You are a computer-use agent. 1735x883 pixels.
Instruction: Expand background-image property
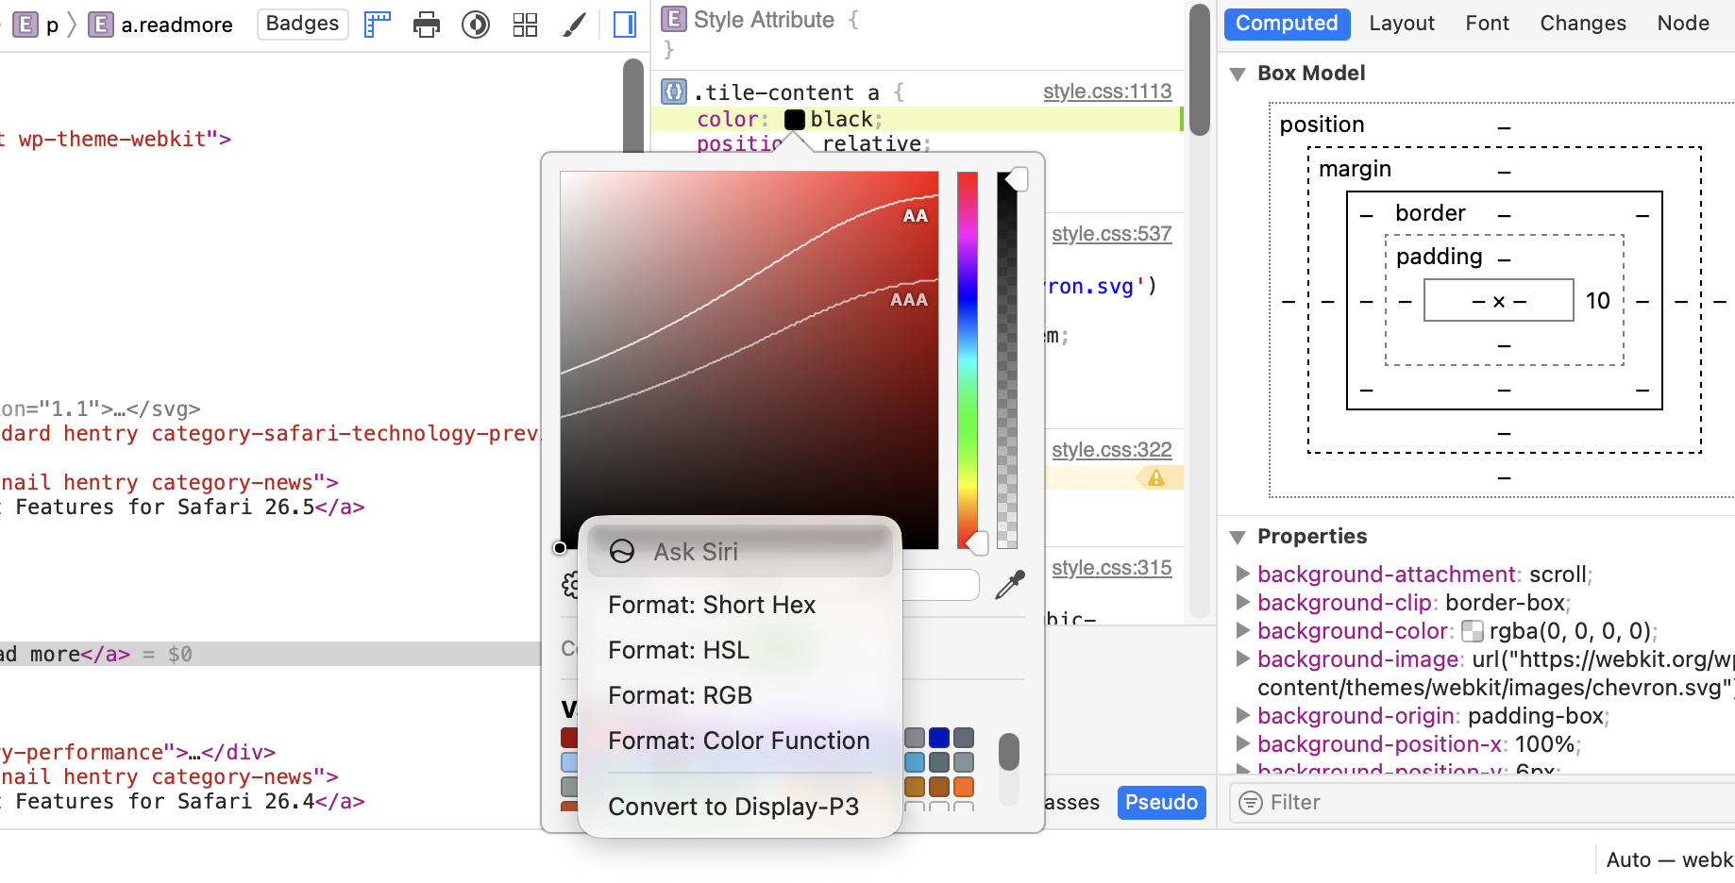point(1243,658)
